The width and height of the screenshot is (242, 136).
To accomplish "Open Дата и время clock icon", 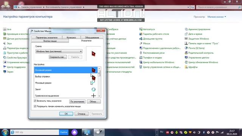I will [x=186, y=34].
